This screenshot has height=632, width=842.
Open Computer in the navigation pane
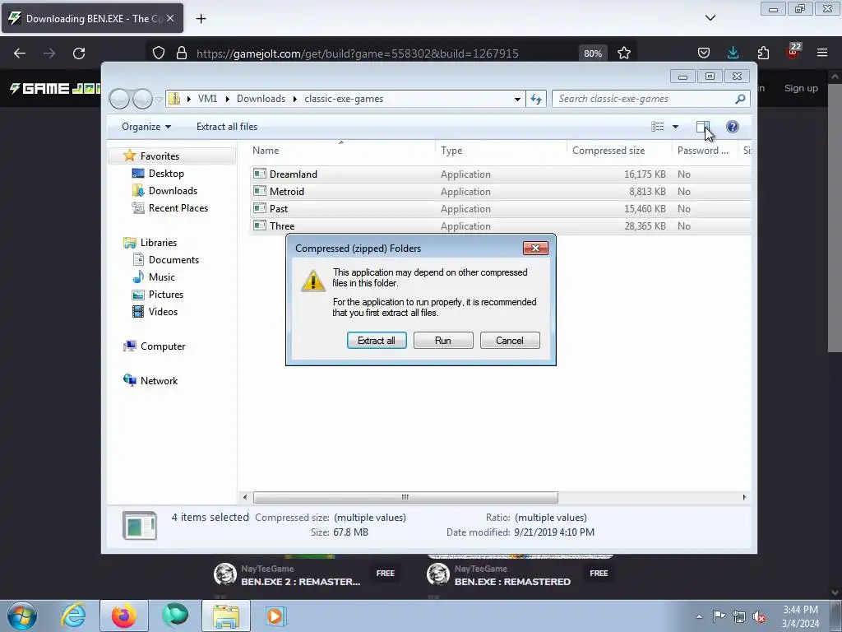tap(163, 346)
